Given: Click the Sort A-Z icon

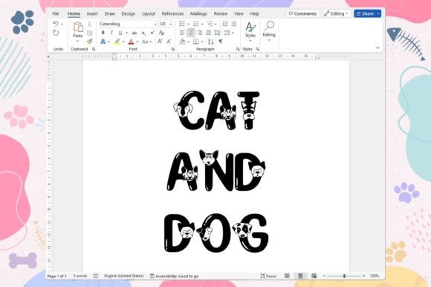Looking at the screenshot, I should (x=211, y=42).
